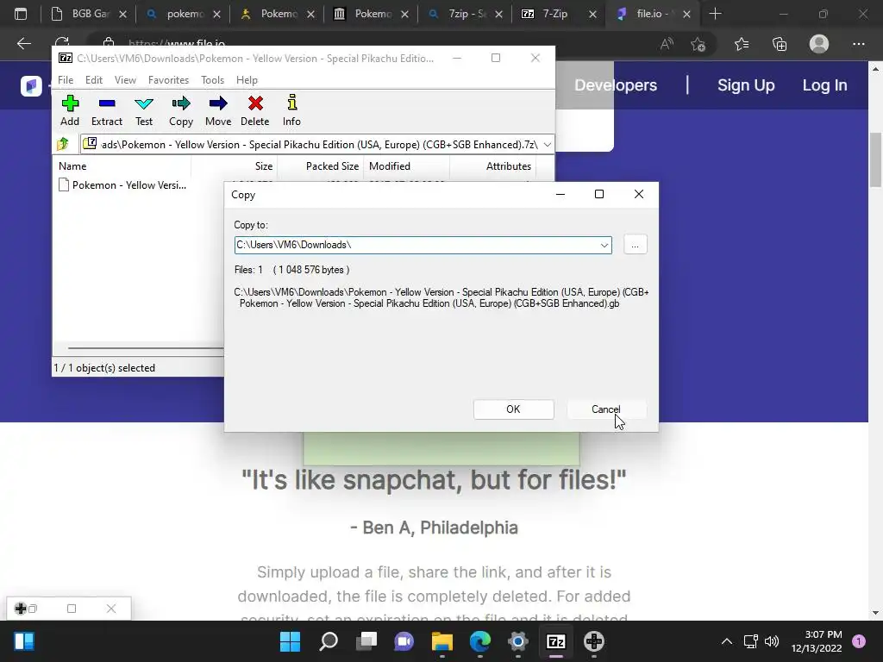This screenshot has width=883, height=662.
Task: Switch to the BGB Gar browser tab
Action: [90, 14]
